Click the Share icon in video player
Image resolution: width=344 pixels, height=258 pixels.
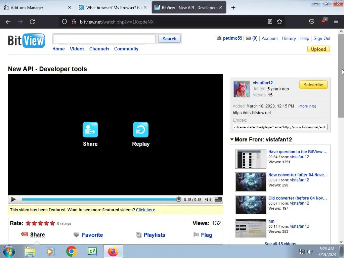pyautogui.click(x=90, y=130)
